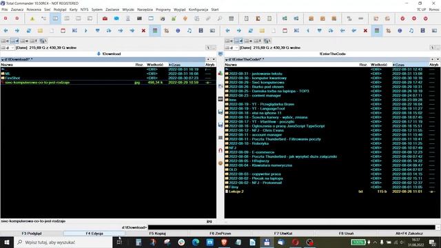Select the FireShot folder in left panel
The height and width of the screenshot is (248, 441).
click(x=108, y=78)
